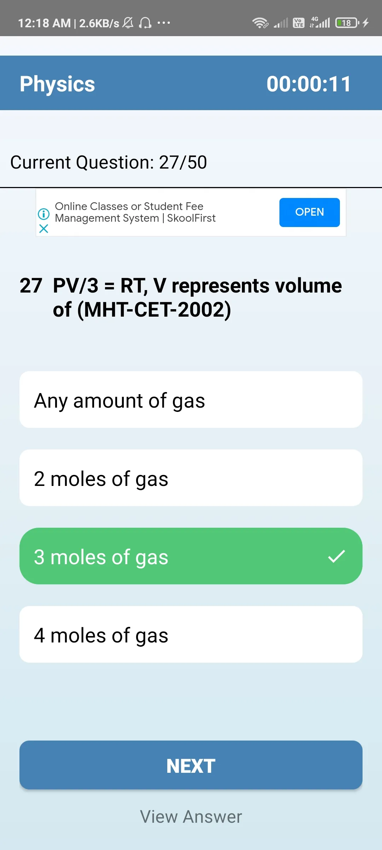Tap the ellipsis icon beside the headset
The image size is (382, 850).
click(x=163, y=23)
